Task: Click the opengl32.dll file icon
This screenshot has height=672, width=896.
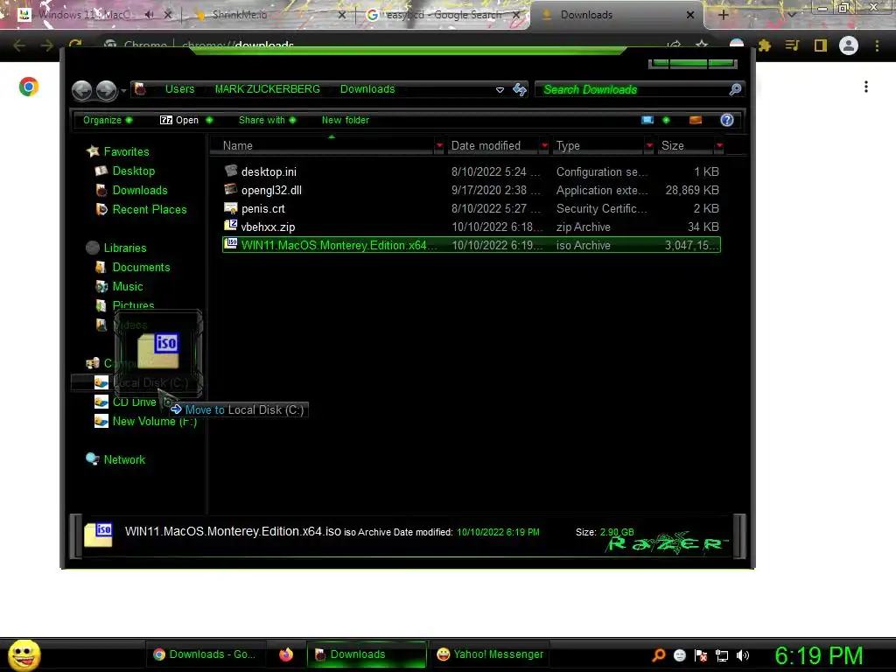Action: click(x=231, y=189)
